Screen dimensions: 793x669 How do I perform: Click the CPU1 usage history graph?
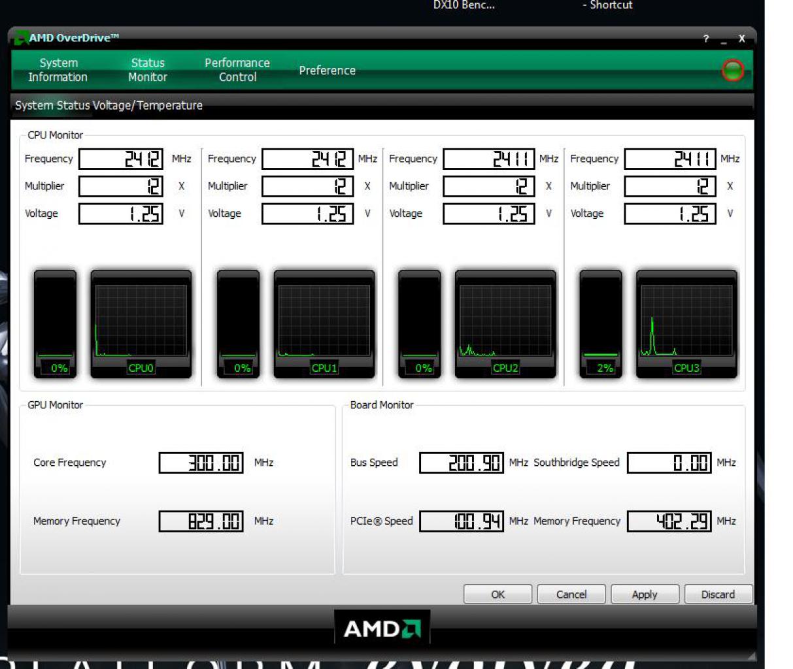coord(324,324)
